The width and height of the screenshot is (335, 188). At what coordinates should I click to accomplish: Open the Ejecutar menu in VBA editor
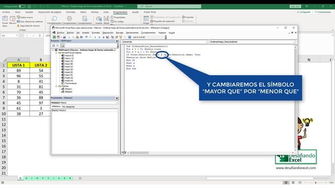click(x=120, y=33)
